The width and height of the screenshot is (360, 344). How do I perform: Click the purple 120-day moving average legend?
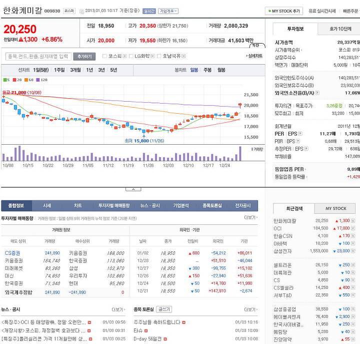[x=42, y=80]
